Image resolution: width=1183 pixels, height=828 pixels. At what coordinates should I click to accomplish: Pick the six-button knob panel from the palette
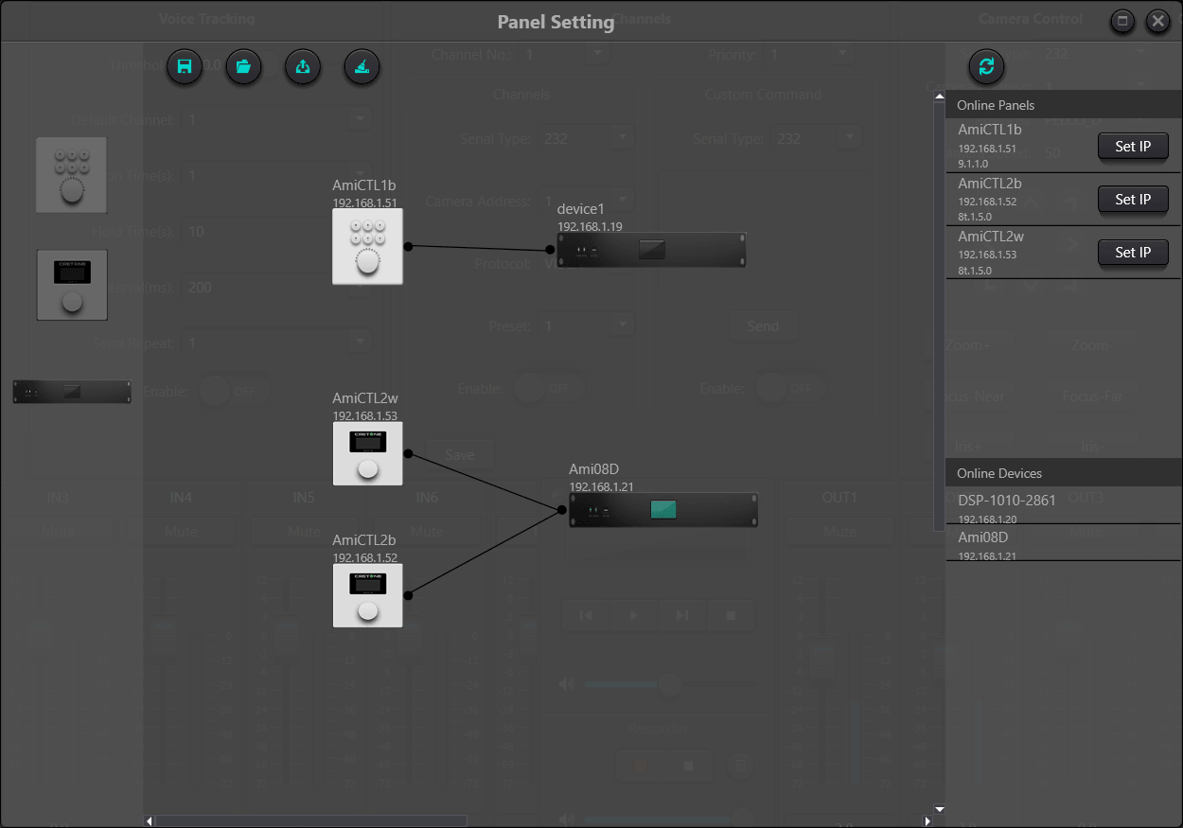71,174
